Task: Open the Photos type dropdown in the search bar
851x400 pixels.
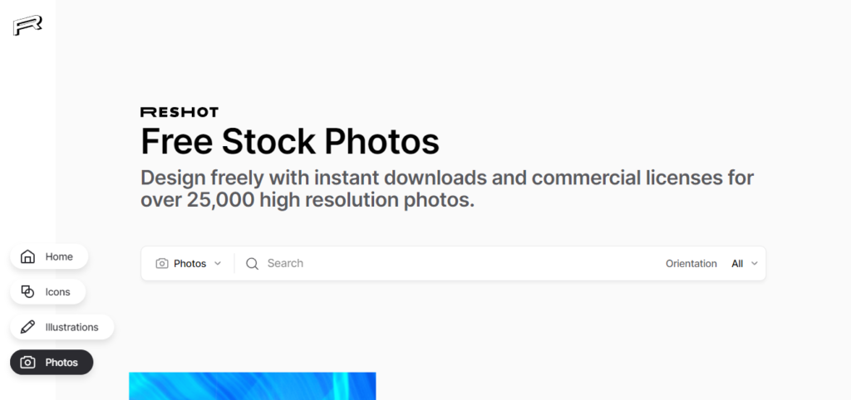Action: click(x=189, y=263)
